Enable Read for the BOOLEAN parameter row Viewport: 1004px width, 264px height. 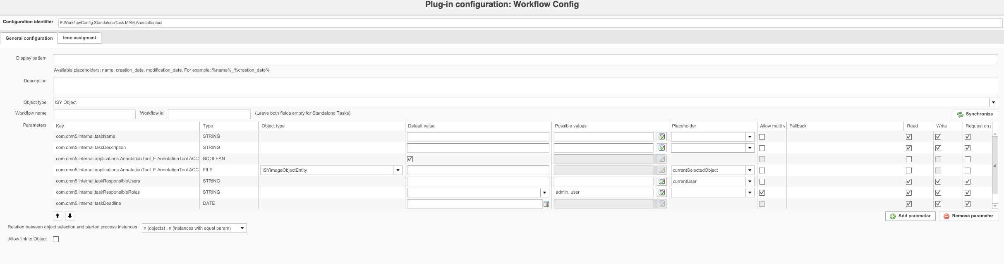pos(909,159)
